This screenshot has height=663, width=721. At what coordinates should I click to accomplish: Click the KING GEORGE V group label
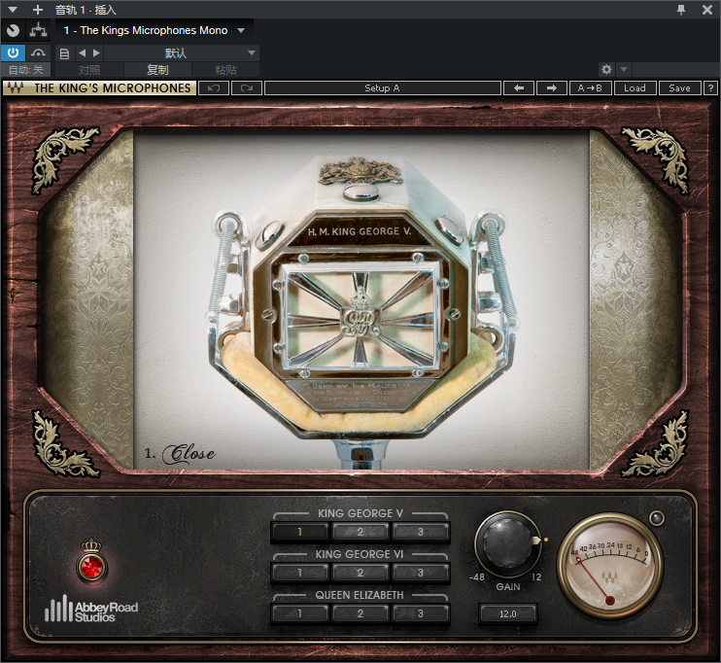tap(360, 513)
